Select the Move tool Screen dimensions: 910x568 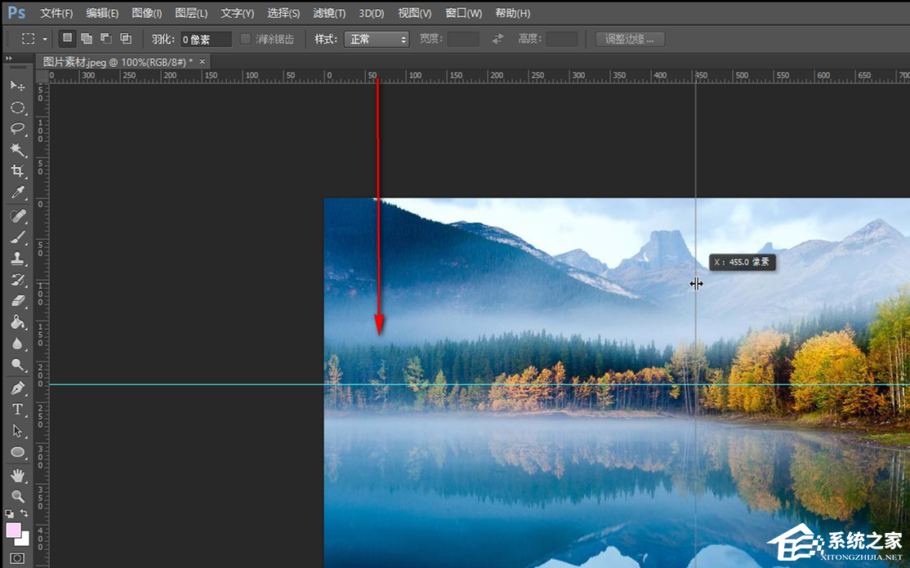pyautogui.click(x=17, y=86)
